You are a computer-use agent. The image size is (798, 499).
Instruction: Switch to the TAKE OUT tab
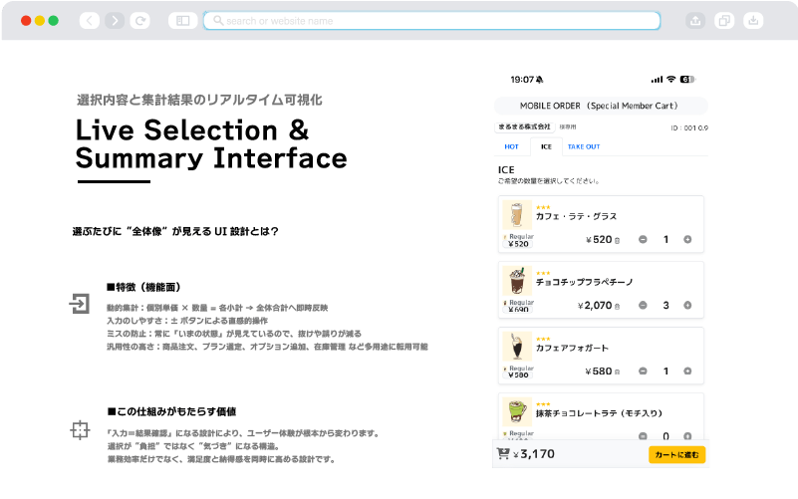pos(584,146)
